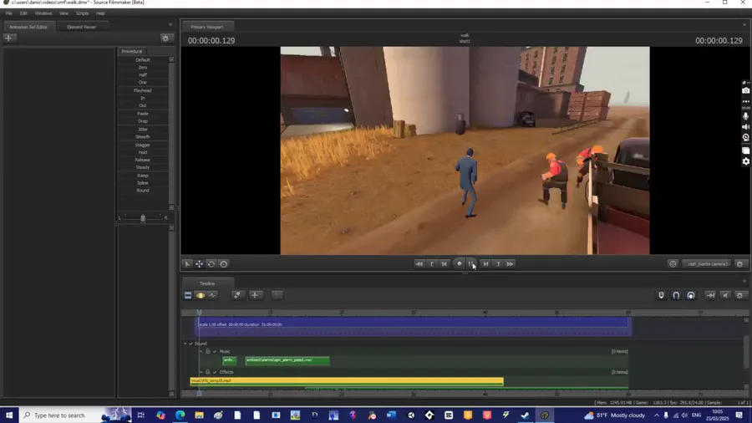Toggle timeline audio mute speaker
Screen dimensions: 752x423
click(725, 295)
